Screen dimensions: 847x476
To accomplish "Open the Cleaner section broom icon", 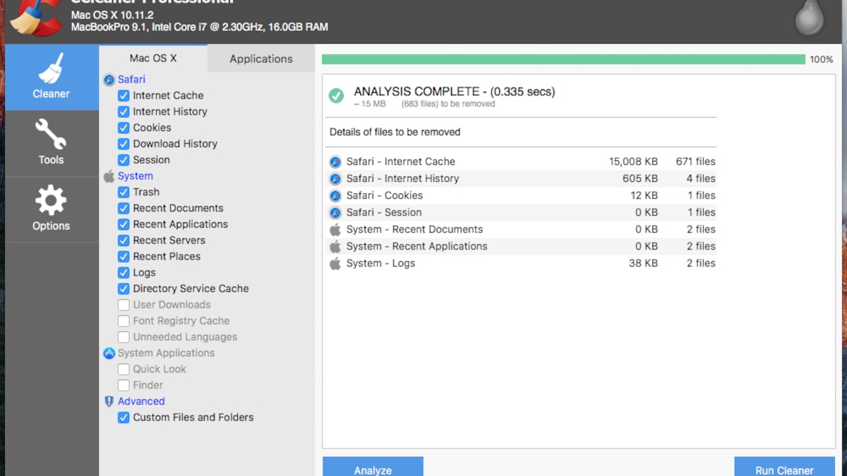I will 52,69.
